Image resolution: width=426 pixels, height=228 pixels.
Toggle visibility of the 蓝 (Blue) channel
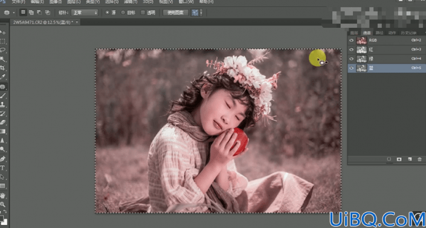click(352, 68)
